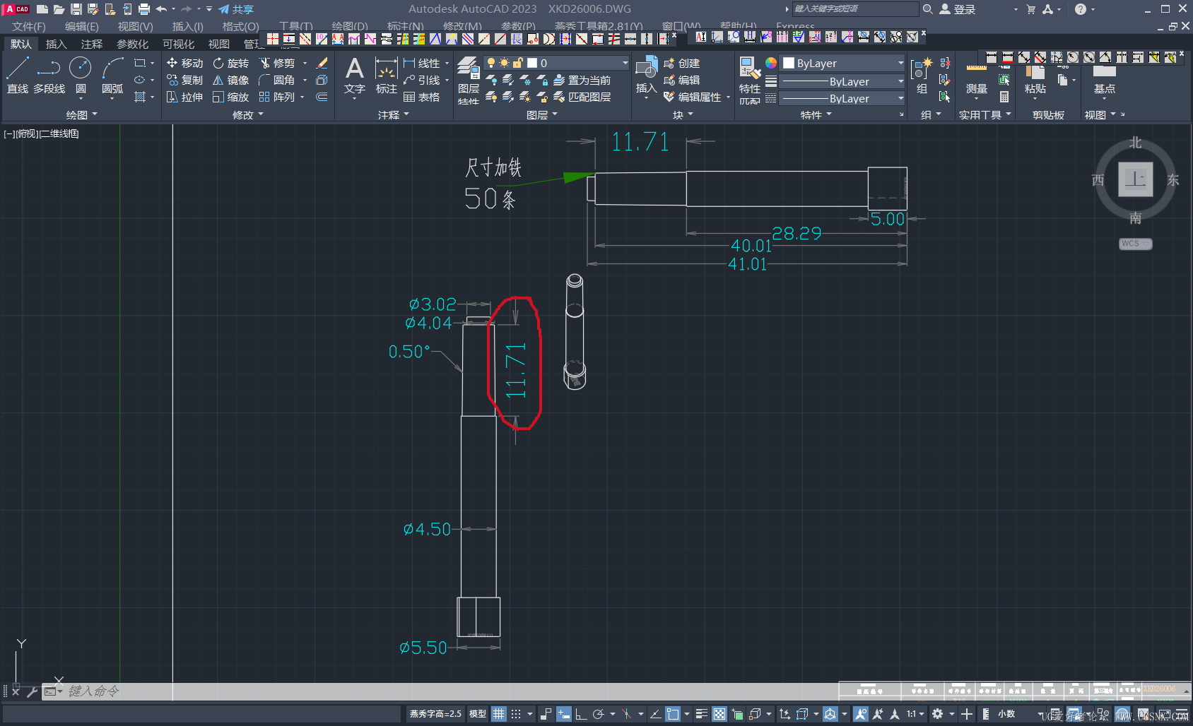Toggle 模型 model space button

pyautogui.click(x=478, y=714)
